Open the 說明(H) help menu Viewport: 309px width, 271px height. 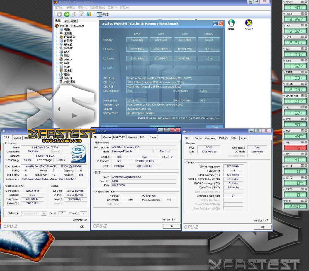click(x=124, y=8)
